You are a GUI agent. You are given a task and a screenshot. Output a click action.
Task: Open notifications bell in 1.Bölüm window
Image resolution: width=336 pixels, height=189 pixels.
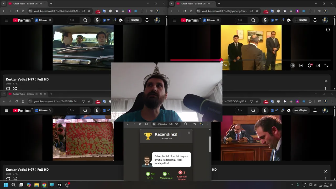147,20
